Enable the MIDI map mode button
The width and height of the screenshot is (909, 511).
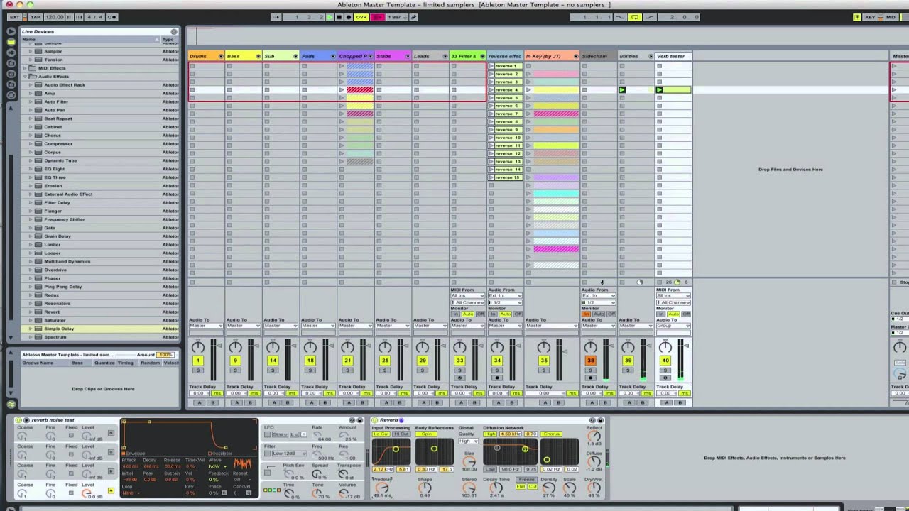tap(891, 17)
